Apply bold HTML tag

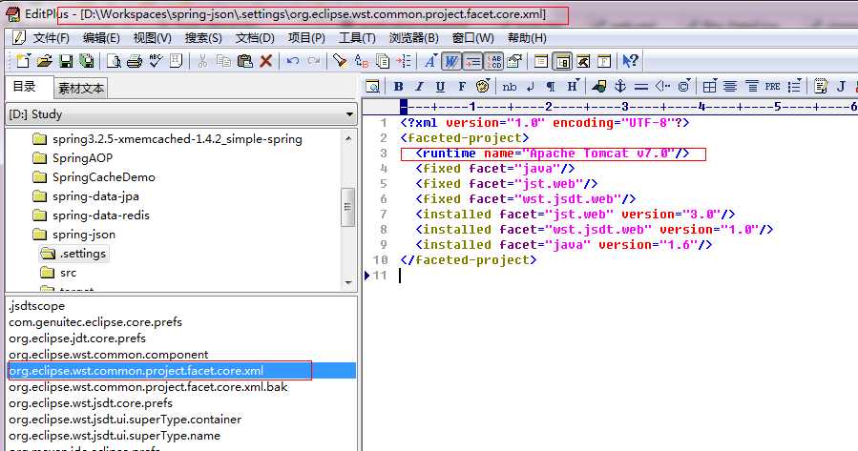tap(398, 86)
